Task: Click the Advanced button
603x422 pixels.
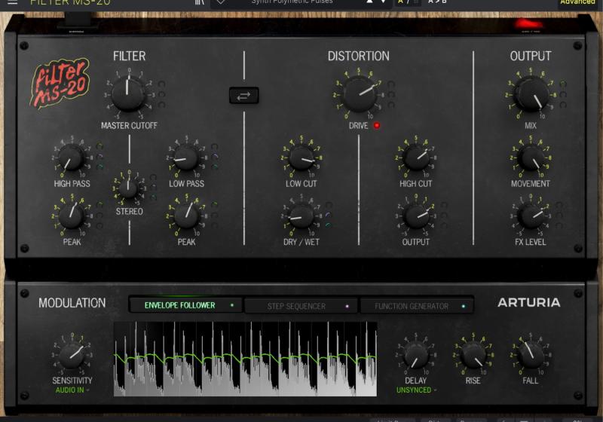Action: click(577, 2)
